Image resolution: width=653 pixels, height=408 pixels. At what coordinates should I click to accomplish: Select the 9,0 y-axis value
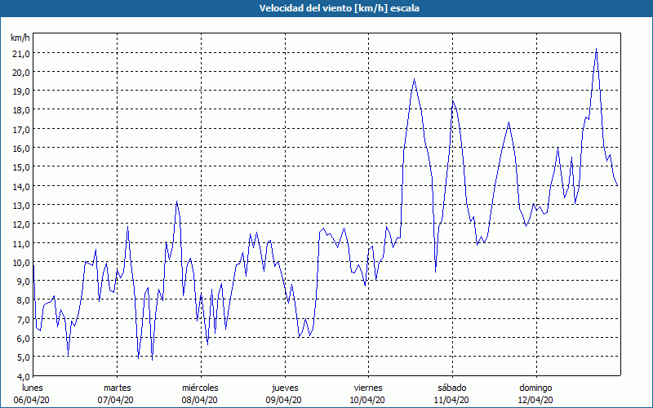tap(23, 282)
